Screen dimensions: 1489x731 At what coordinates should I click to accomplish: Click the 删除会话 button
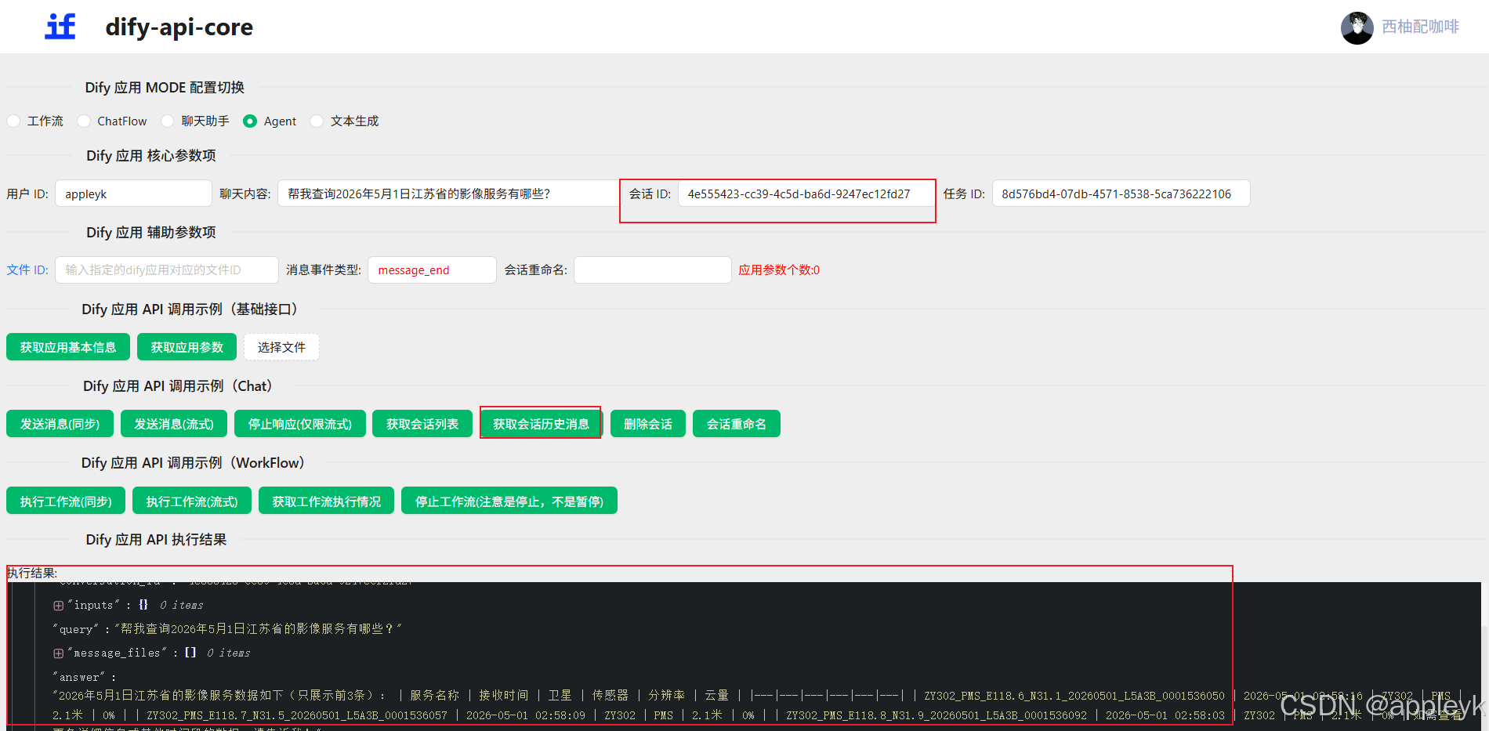pos(648,424)
